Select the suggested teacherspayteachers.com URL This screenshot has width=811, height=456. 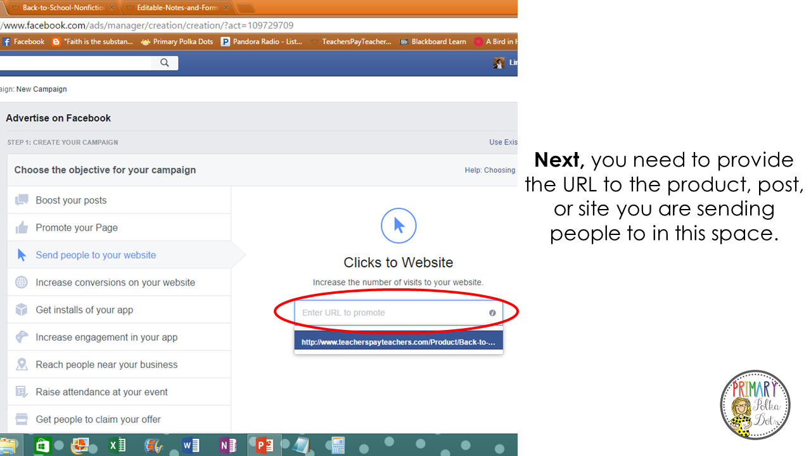click(x=399, y=342)
